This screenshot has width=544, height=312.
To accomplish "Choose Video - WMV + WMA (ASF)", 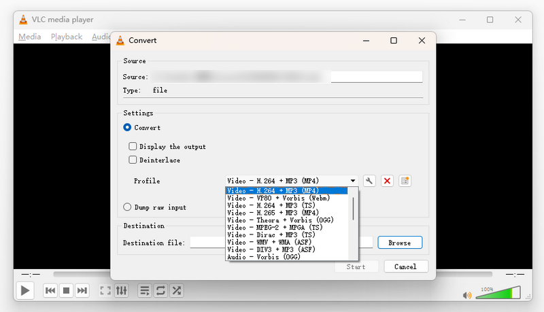I will tap(286, 242).
